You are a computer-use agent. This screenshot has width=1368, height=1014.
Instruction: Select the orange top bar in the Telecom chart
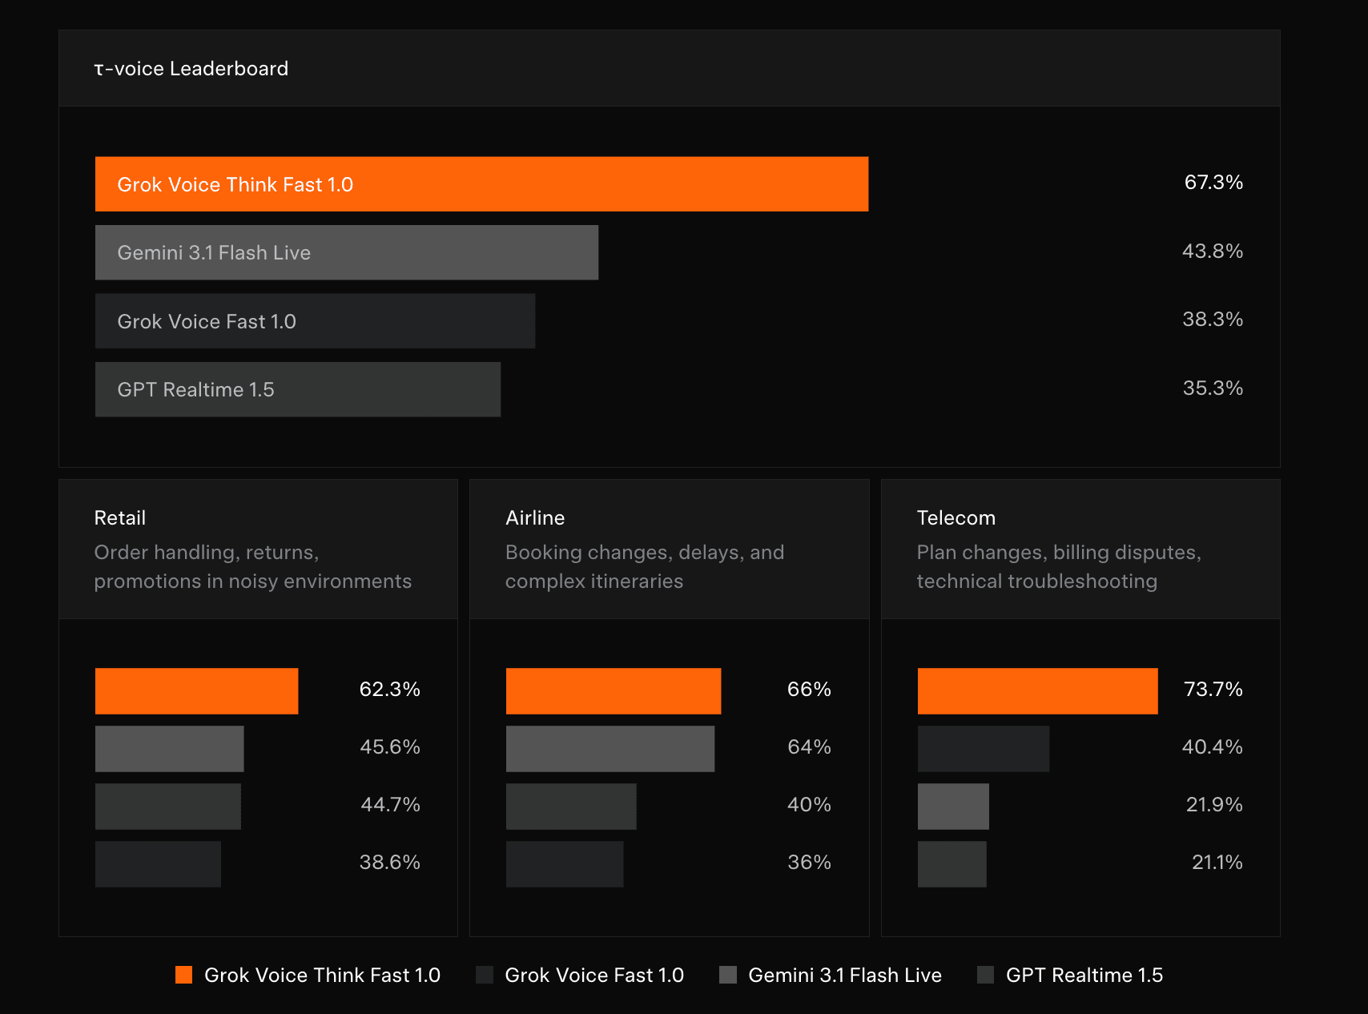click(x=1037, y=690)
